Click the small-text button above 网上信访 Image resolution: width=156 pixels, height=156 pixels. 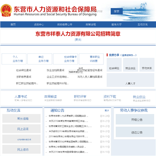click(x=22, y=139)
